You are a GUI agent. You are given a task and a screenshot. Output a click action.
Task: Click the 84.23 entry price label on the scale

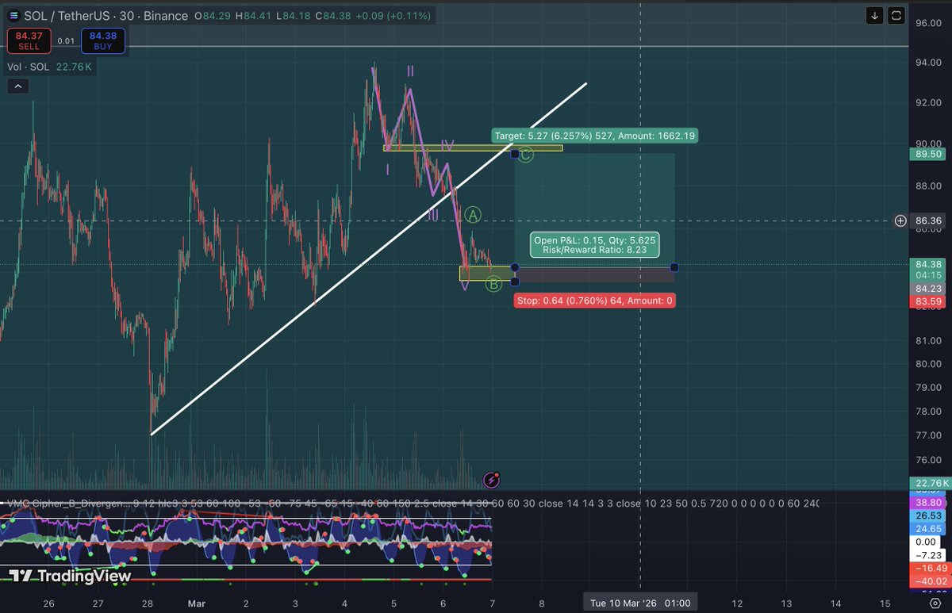927,289
